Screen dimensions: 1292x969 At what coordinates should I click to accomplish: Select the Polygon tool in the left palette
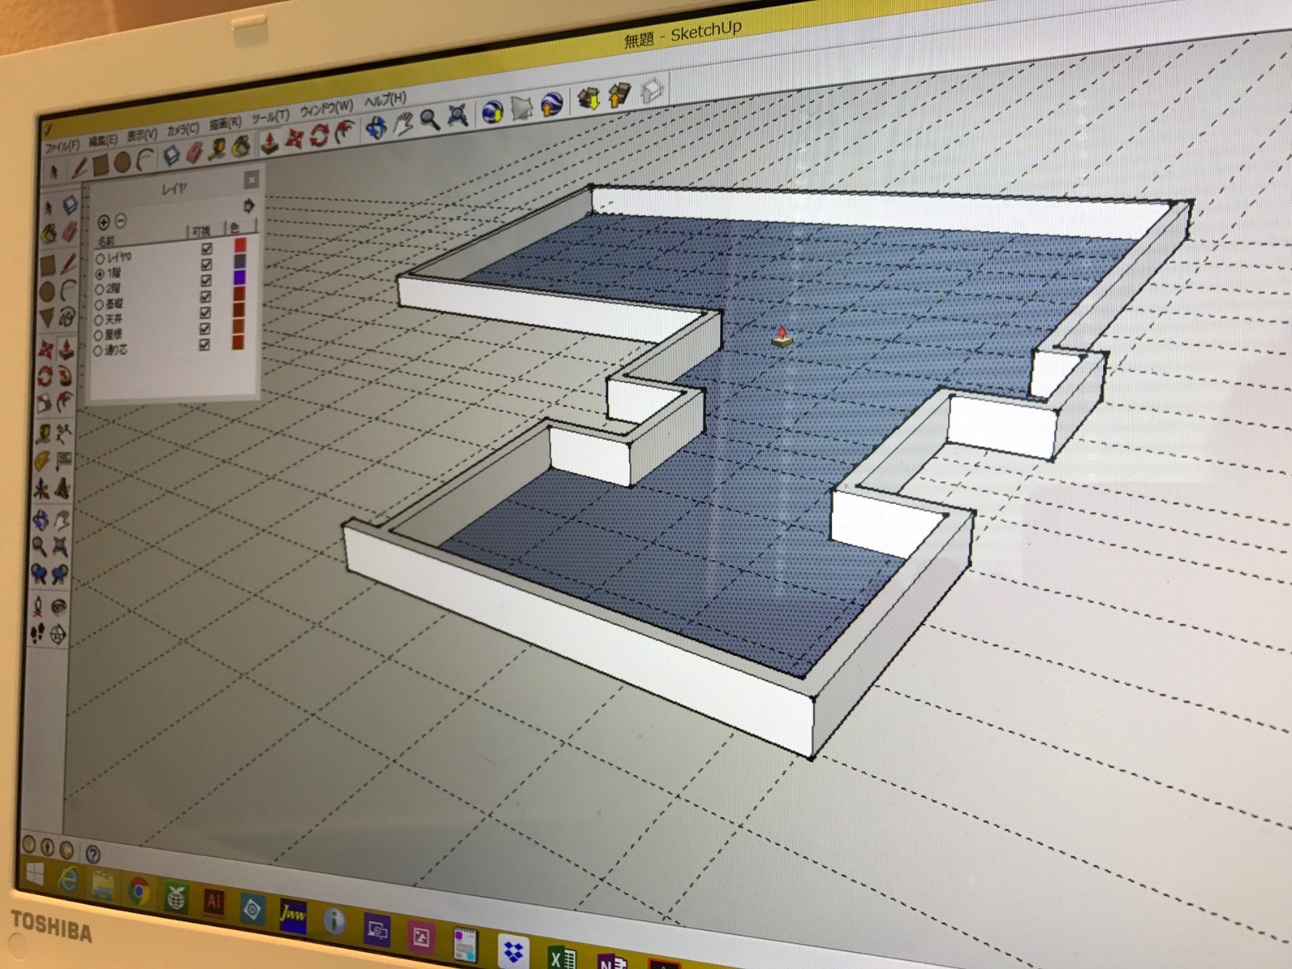pyautogui.click(x=47, y=318)
